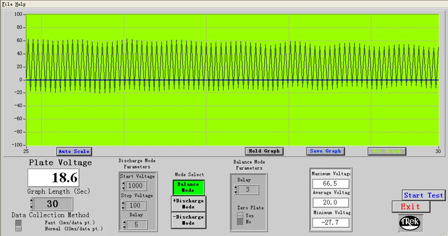Click the Get Graph button

tap(387, 151)
